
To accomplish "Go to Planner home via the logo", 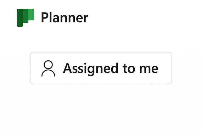I will tap(26, 18).
